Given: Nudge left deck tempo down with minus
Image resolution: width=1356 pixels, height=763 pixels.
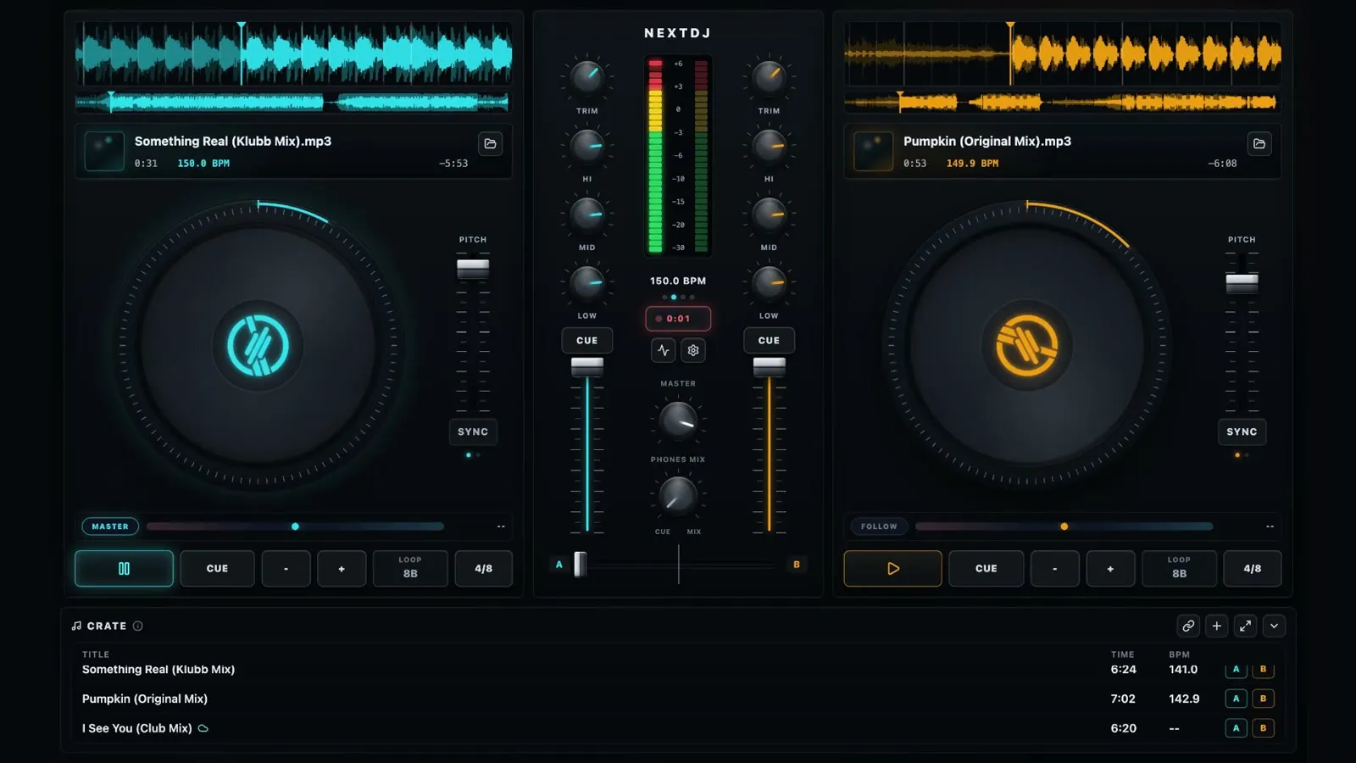Looking at the screenshot, I should click(286, 569).
